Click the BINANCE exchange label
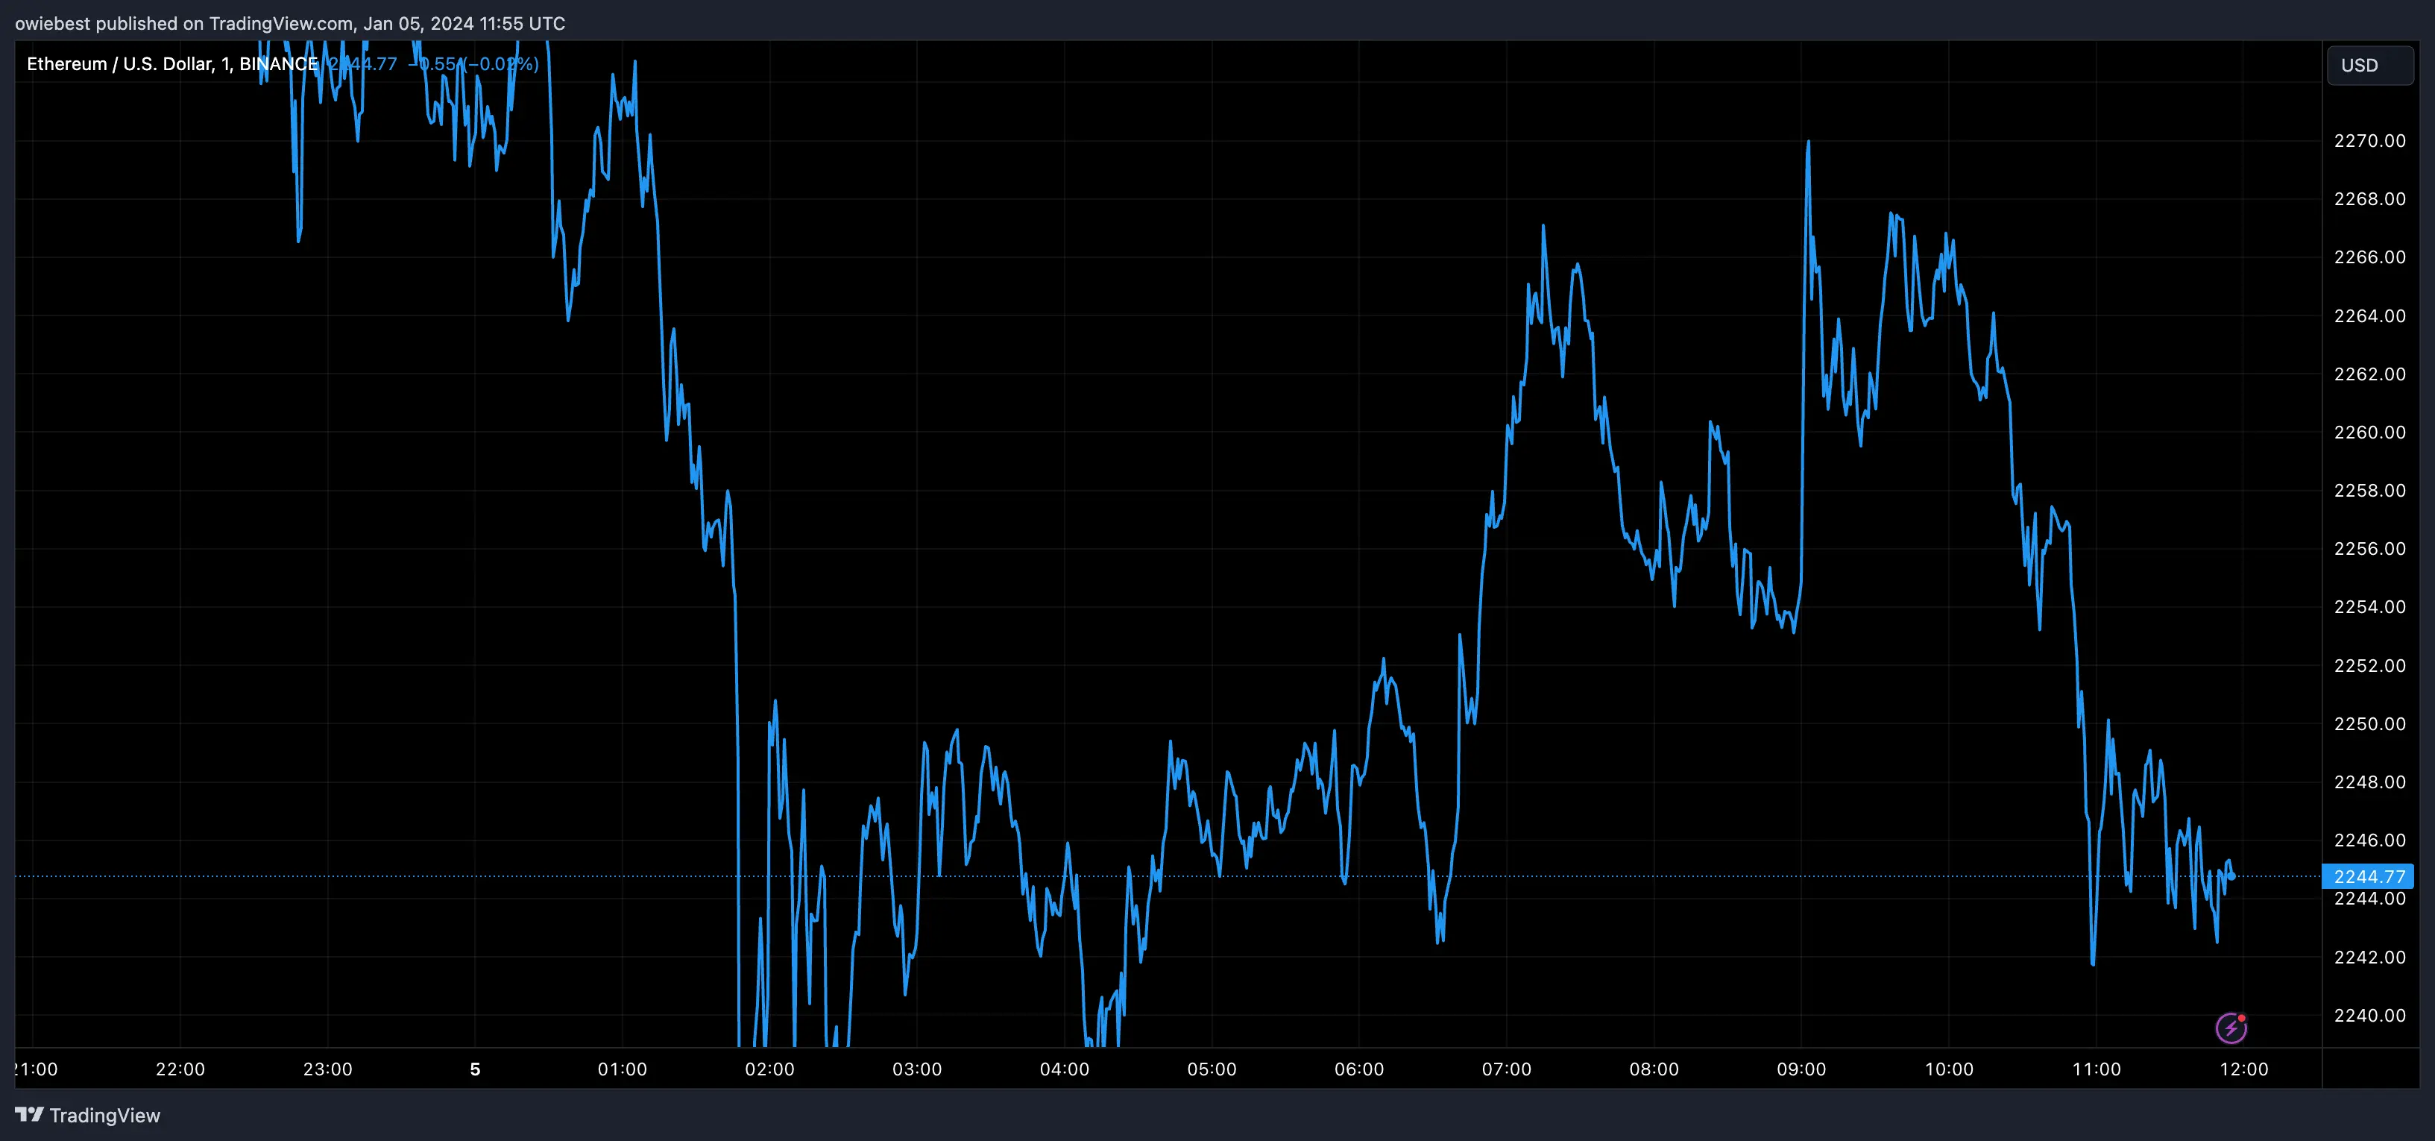2435x1141 pixels. click(277, 64)
